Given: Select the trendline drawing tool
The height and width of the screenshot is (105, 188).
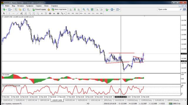Looking at the screenshot, I should point(17,13).
